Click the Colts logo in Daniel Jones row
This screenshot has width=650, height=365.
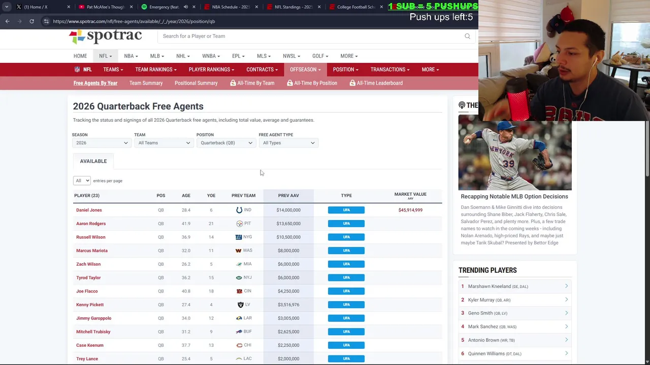(x=239, y=210)
